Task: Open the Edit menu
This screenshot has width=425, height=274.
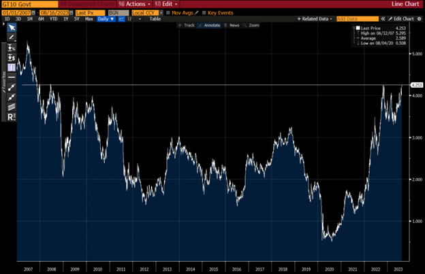Action: pyautogui.click(x=166, y=4)
